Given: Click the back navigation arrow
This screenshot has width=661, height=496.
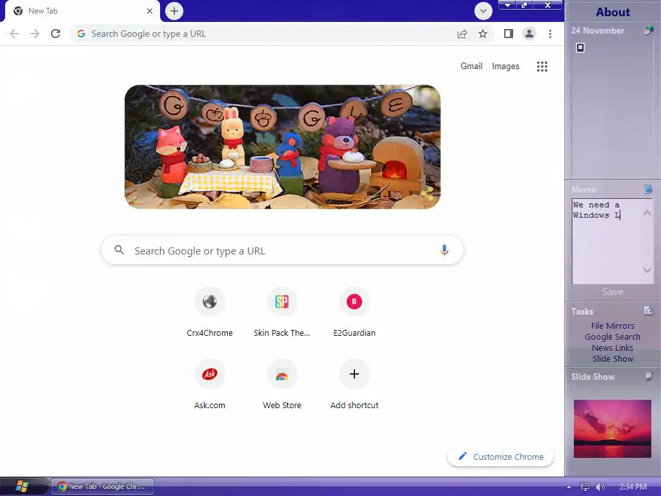Looking at the screenshot, I should (14, 34).
